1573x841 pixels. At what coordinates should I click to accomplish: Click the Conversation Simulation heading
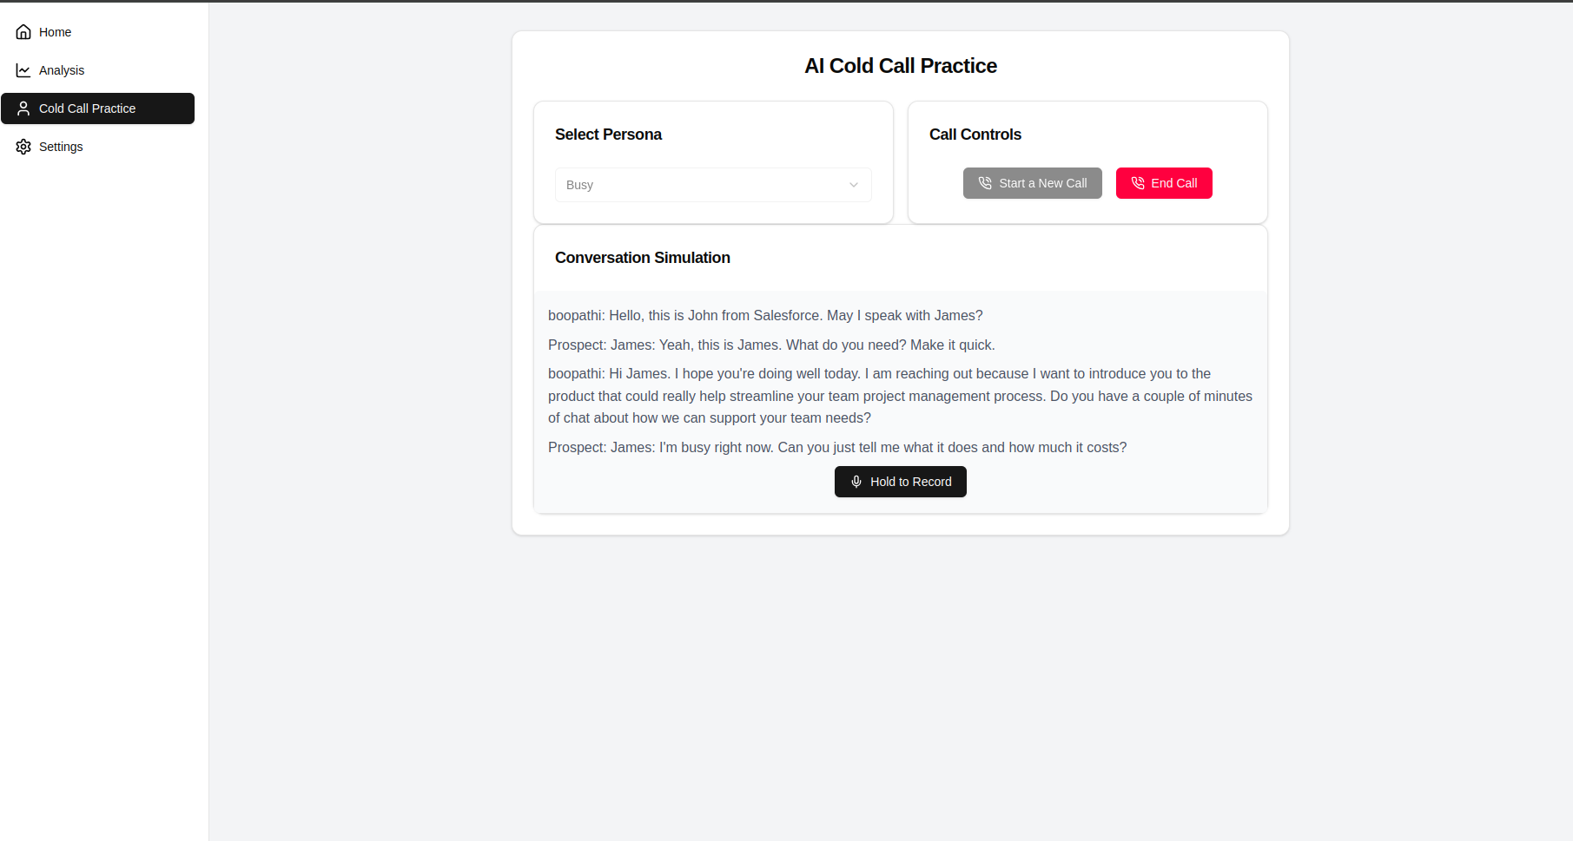point(643,258)
